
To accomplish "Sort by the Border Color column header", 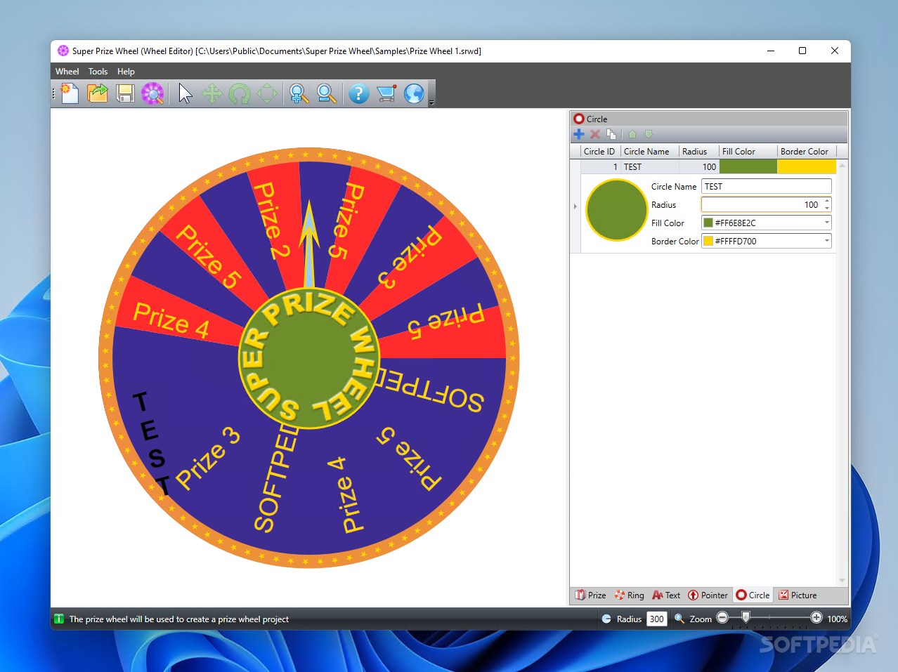I will tap(807, 152).
